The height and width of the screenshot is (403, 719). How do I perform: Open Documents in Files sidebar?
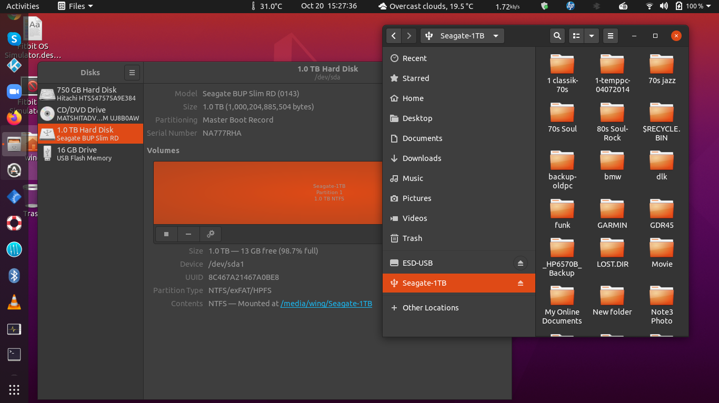(x=459, y=138)
